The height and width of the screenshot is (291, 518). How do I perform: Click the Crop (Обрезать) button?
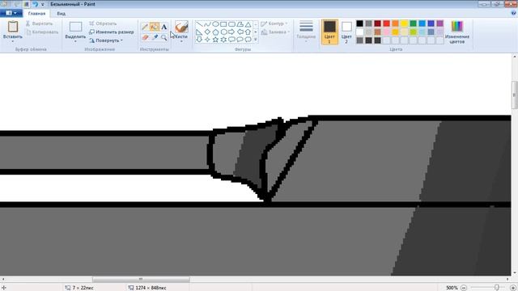pos(103,23)
